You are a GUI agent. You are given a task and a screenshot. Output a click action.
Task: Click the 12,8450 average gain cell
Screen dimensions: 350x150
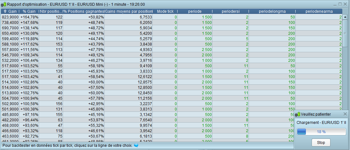pos(129,92)
